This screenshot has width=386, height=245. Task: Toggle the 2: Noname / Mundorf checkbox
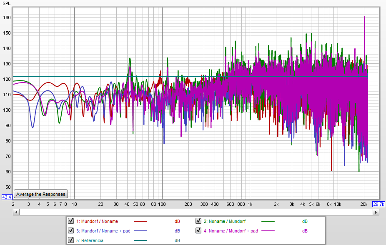198,221
